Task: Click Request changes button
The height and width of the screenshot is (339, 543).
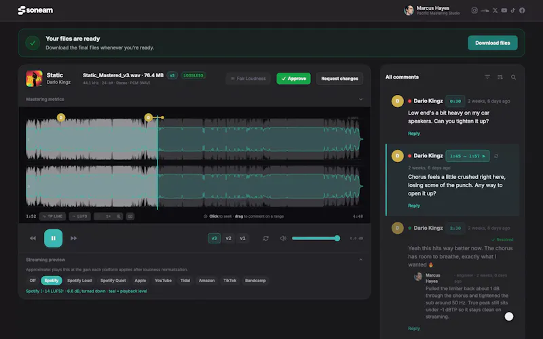Action: 339,79
